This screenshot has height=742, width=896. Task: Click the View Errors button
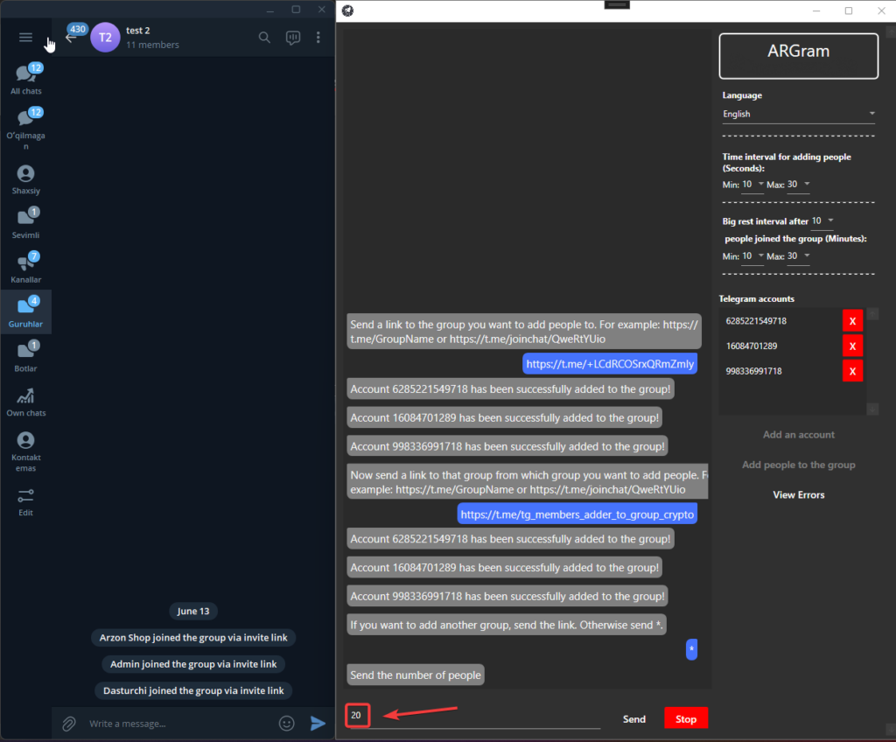[798, 495]
